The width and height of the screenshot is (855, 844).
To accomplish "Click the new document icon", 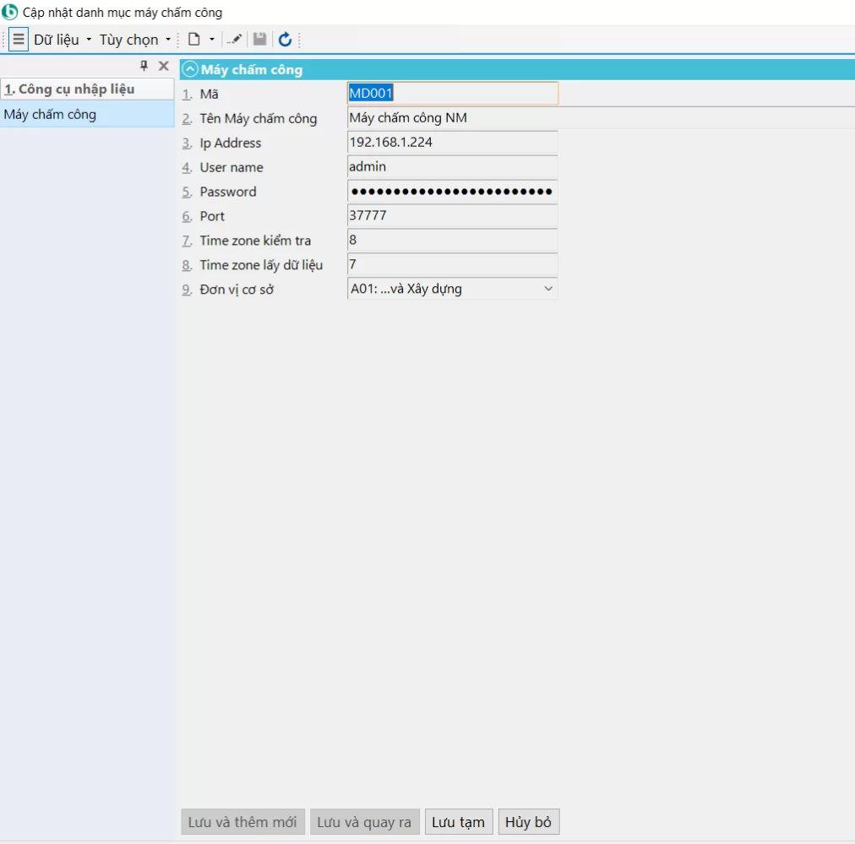I will (194, 40).
